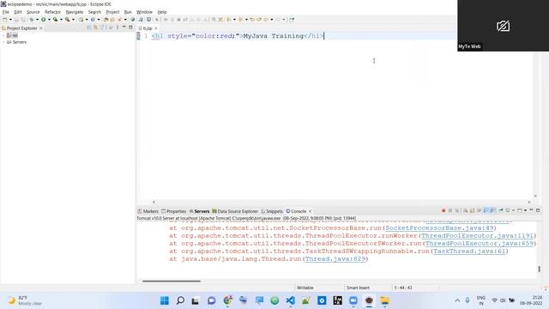Open Zoom app from taskbar
The image size is (549, 309).
click(353, 300)
